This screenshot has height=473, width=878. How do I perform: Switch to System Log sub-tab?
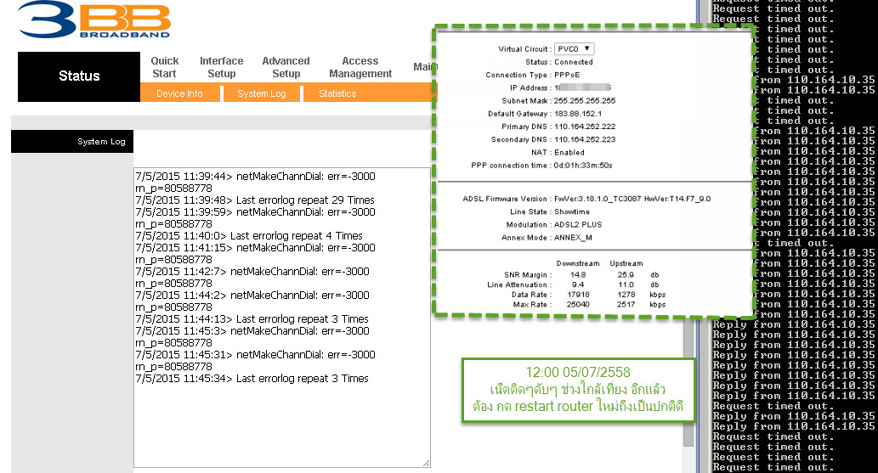[x=262, y=93]
